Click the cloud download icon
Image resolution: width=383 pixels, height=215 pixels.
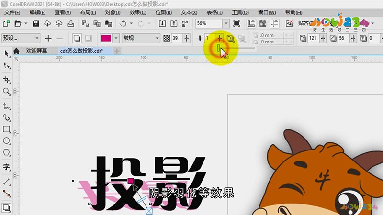pyautogui.click(x=47, y=23)
